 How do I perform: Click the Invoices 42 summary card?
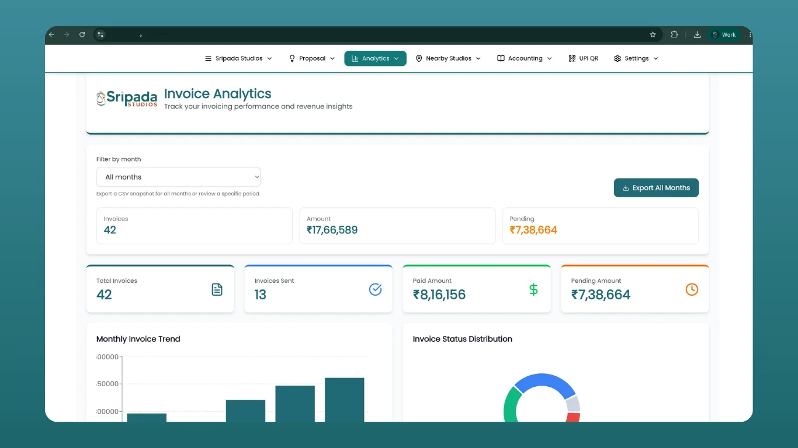[195, 226]
